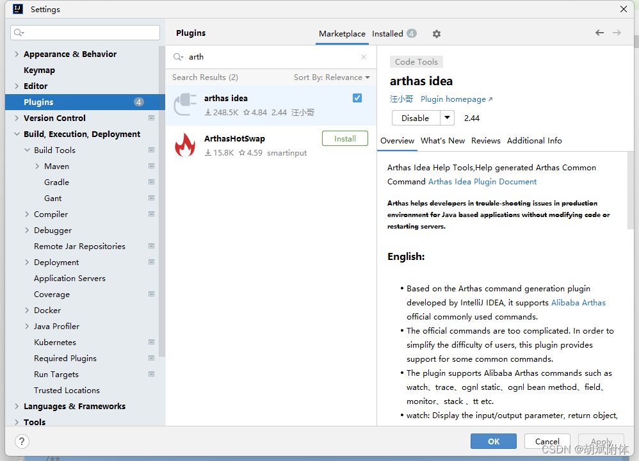Disable the arthas idea plugin
The height and width of the screenshot is (461, 639).
pos(416,118)
